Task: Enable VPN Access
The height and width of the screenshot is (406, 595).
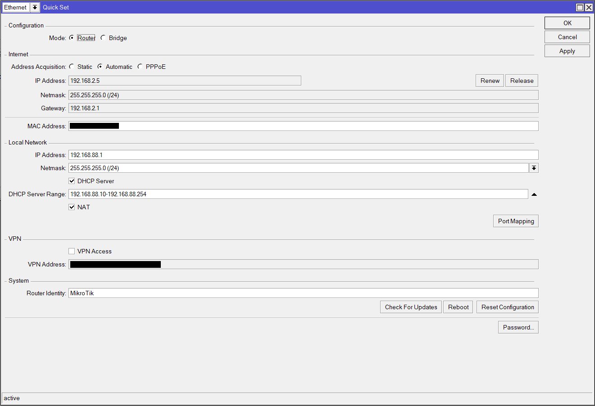Action: point(71,251)
